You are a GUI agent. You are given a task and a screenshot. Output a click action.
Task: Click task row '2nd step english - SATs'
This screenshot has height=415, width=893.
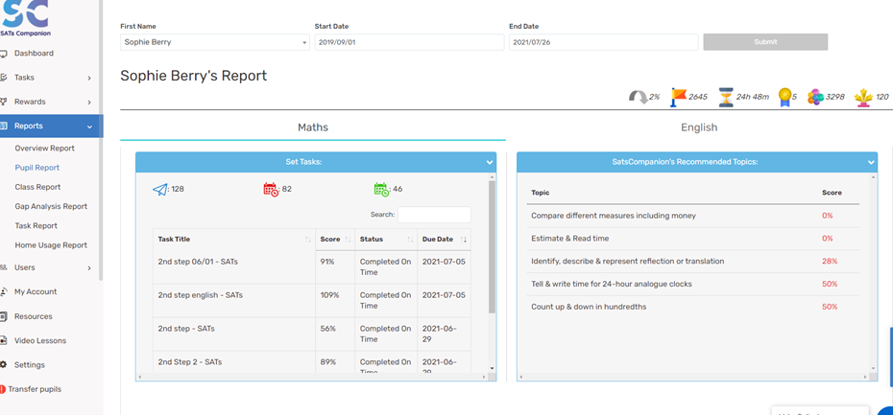(x=312, y=301)
